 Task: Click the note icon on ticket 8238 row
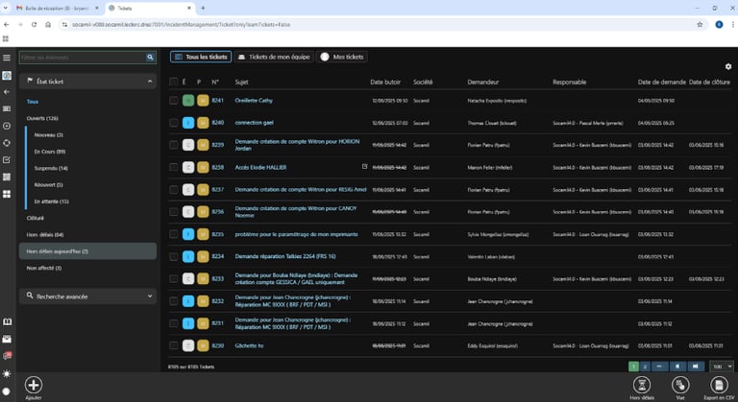(x=365, y=166)
